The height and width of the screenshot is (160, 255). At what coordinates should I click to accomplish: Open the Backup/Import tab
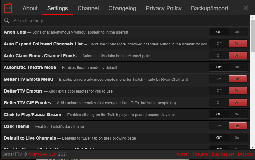pyautogui.click(x=209, y=8)
